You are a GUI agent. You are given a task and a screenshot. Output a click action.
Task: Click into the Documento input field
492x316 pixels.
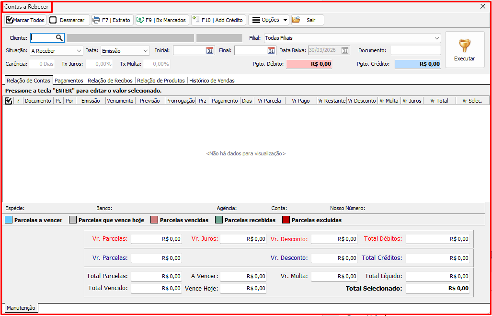(415, 50)
